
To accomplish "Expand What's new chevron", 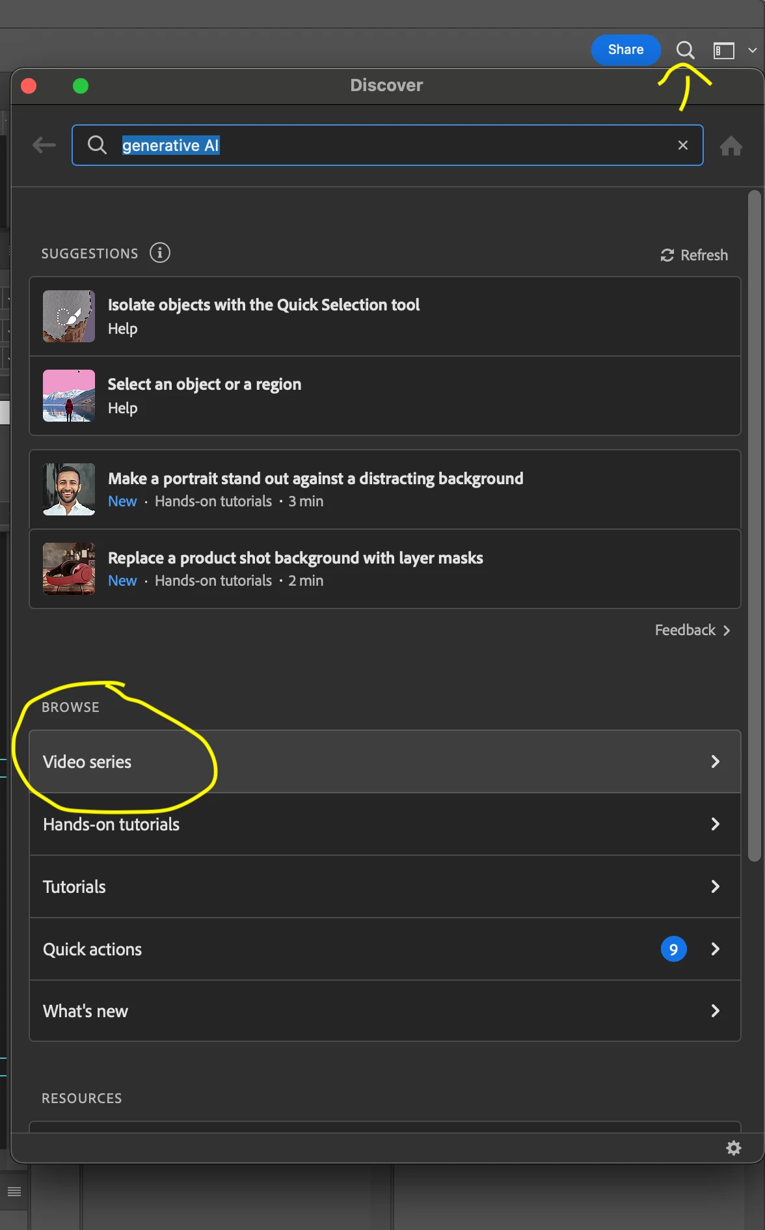I will (716, 1011).
